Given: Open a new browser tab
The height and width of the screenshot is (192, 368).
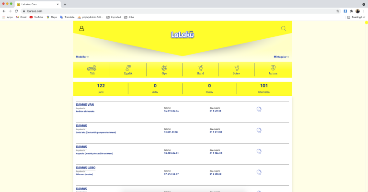Looking at the screenshot, I should [x=65, y=4].
